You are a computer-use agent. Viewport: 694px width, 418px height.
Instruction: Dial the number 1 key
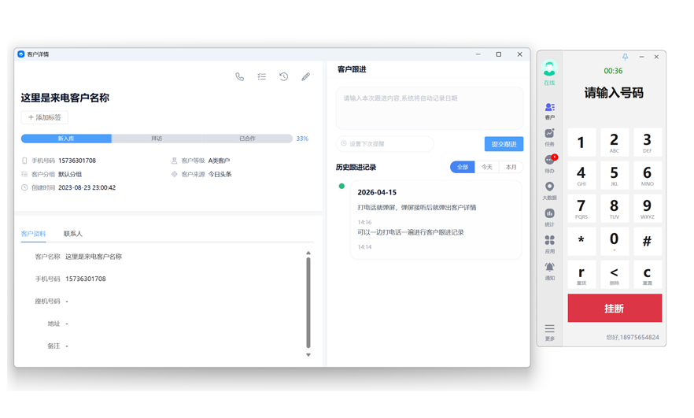[x=581, y=142]
